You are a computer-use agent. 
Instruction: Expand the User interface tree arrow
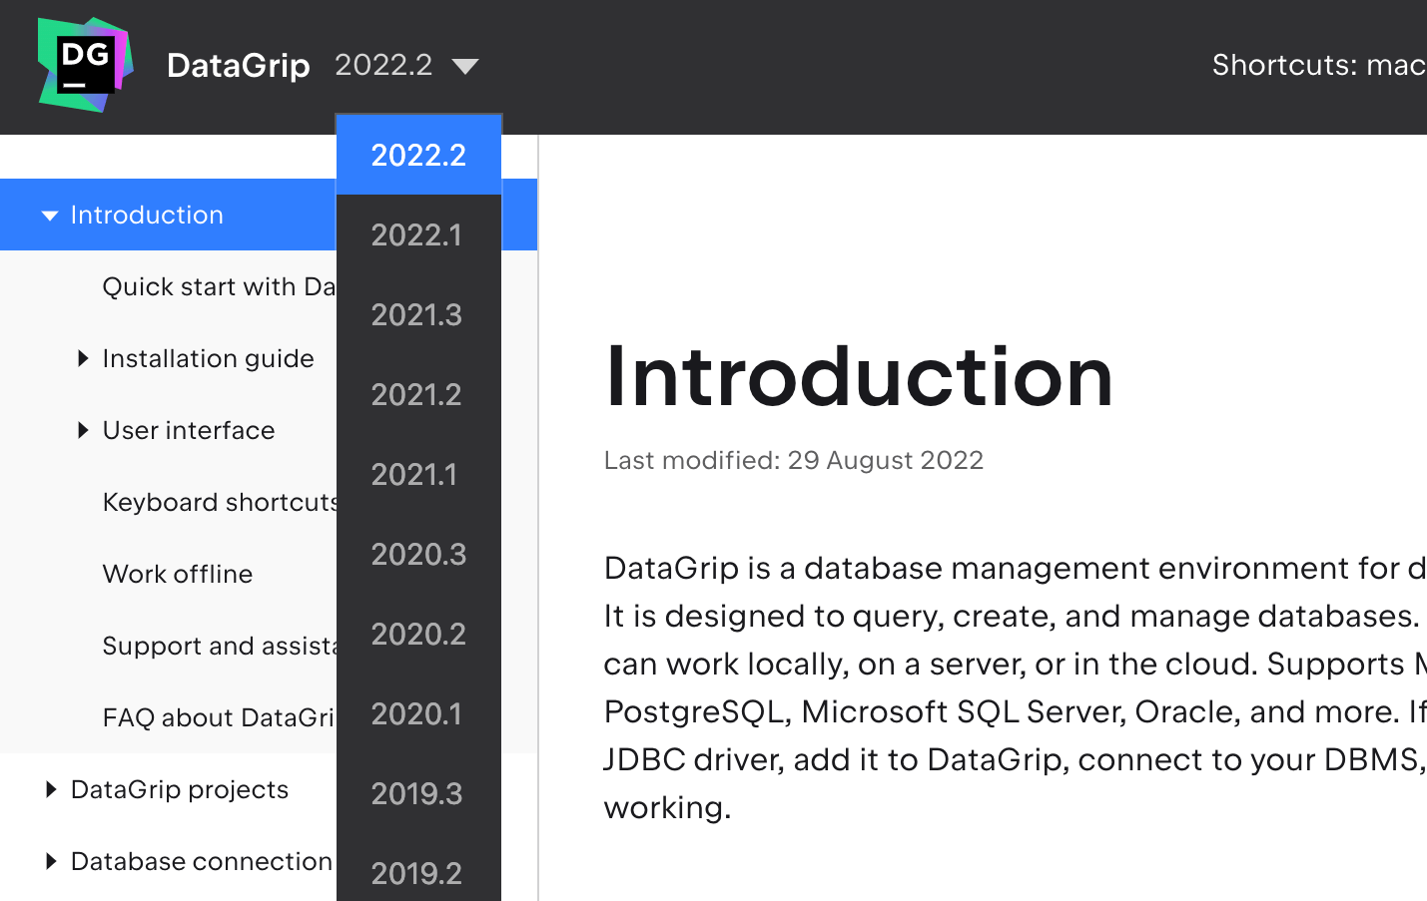coord(83,431)
